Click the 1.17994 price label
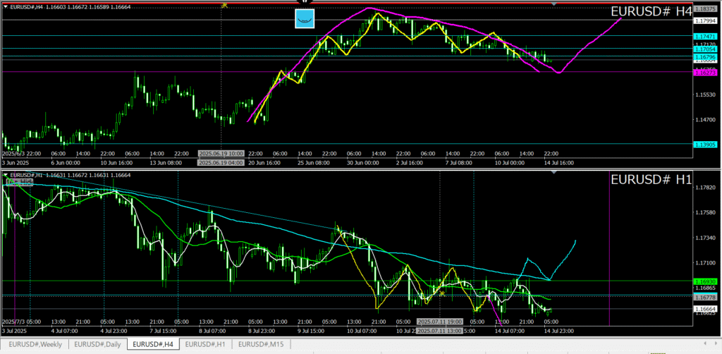Screen dimensions: 722x354 pos(705,20)
